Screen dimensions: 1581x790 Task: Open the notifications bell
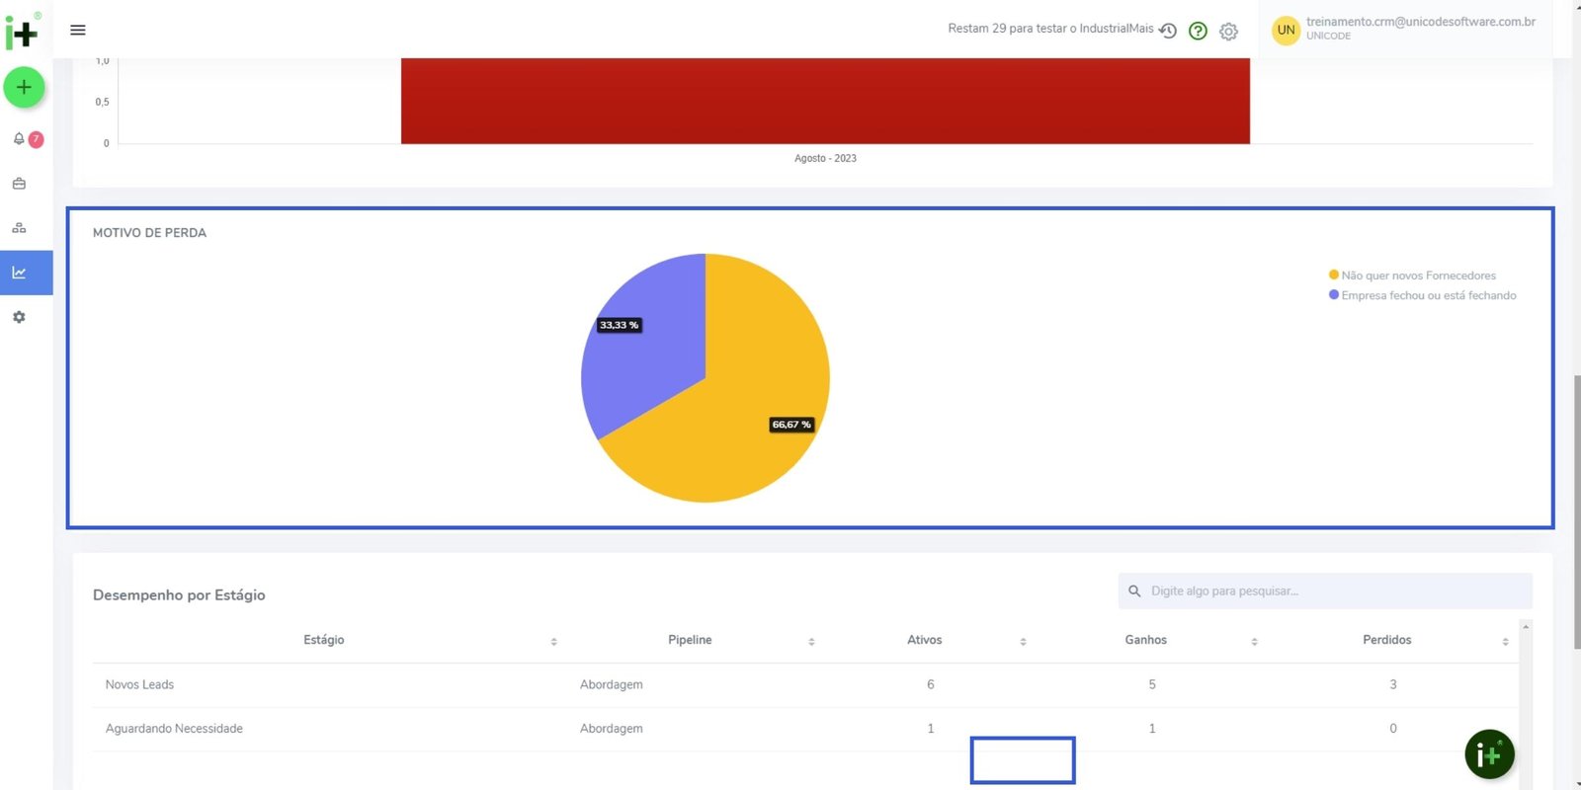coord(19,139)
